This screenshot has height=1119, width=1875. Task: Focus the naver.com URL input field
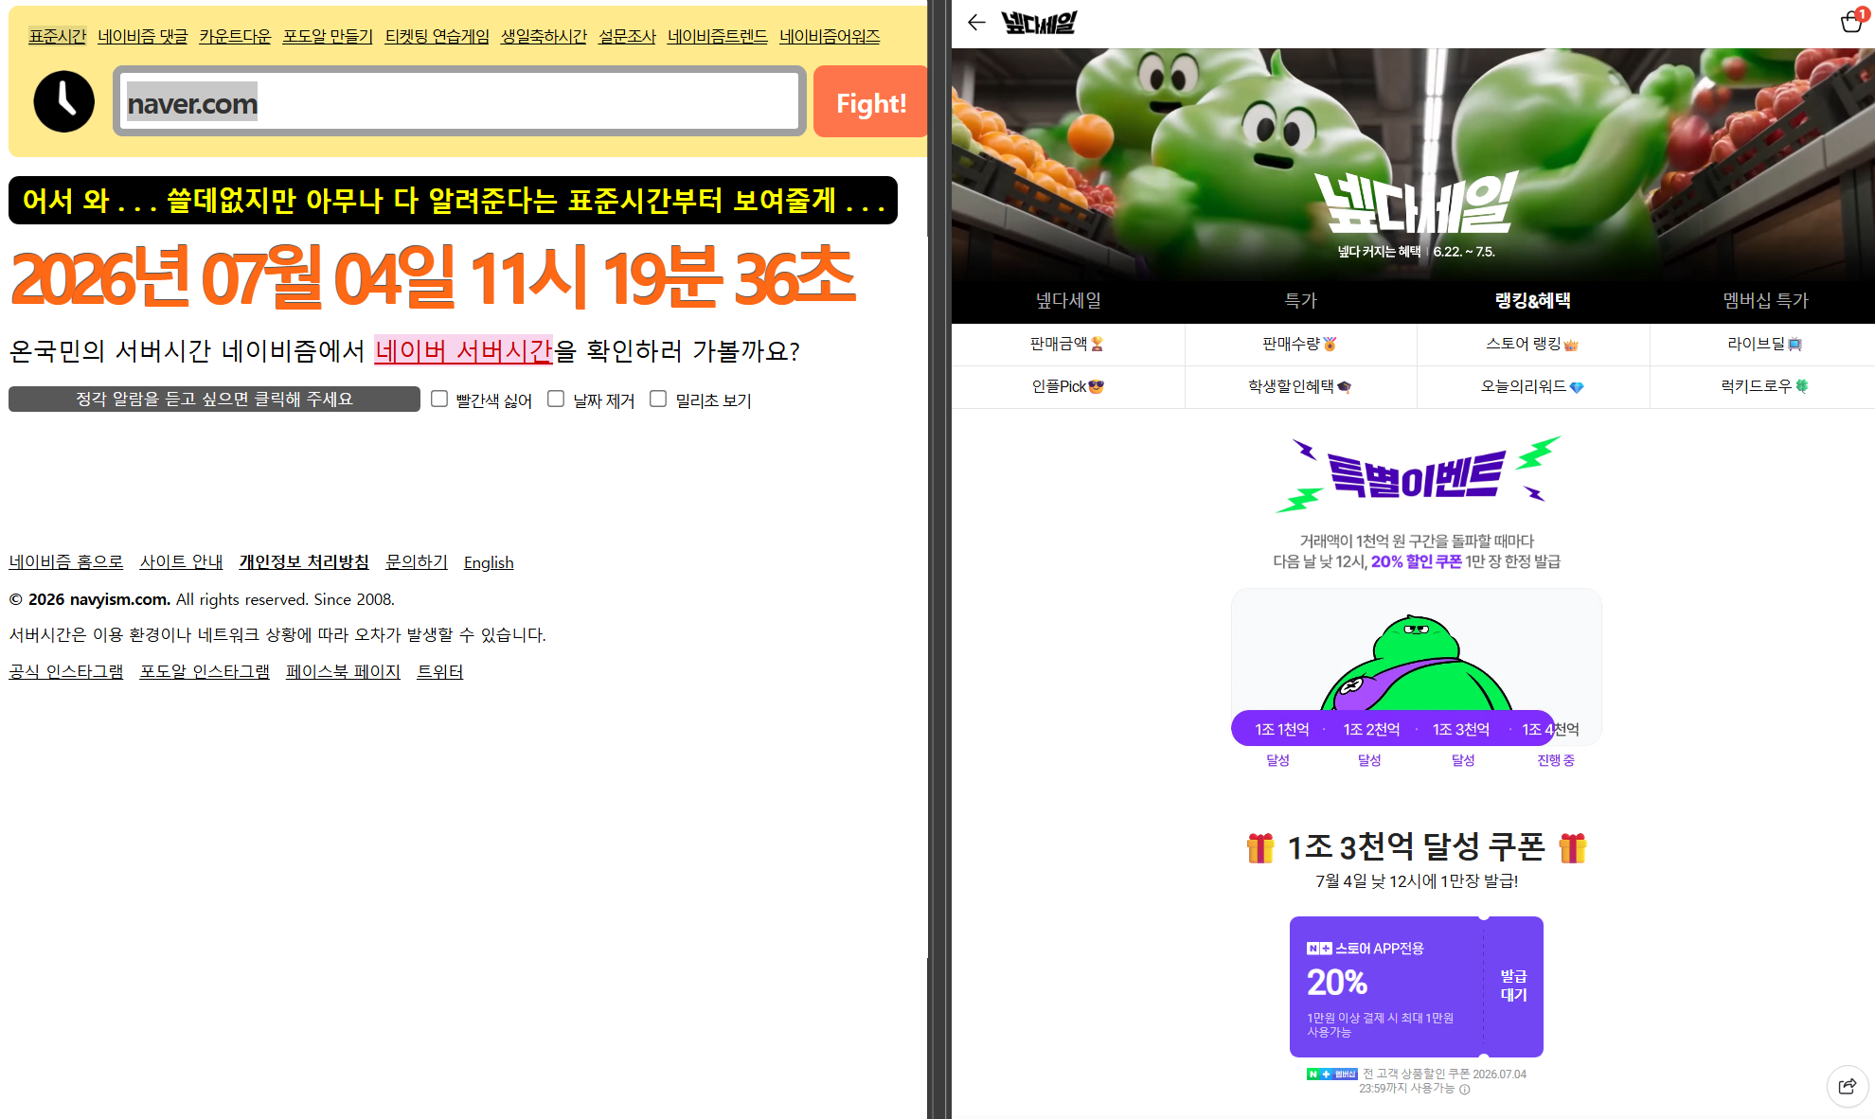coord(460,101)
